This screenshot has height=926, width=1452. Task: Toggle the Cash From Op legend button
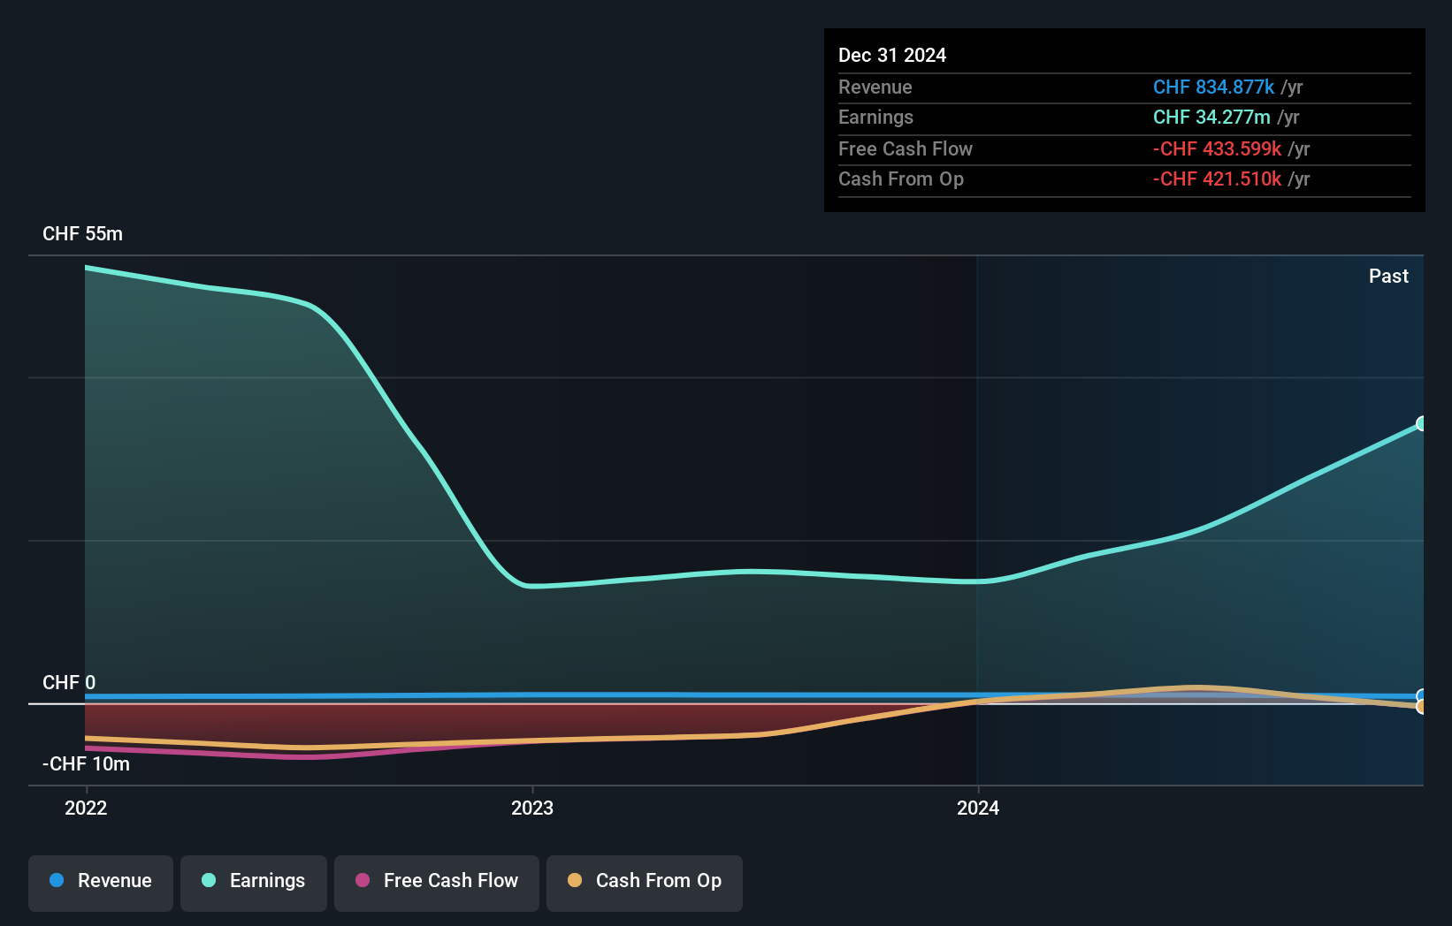[x=645, y=883]
